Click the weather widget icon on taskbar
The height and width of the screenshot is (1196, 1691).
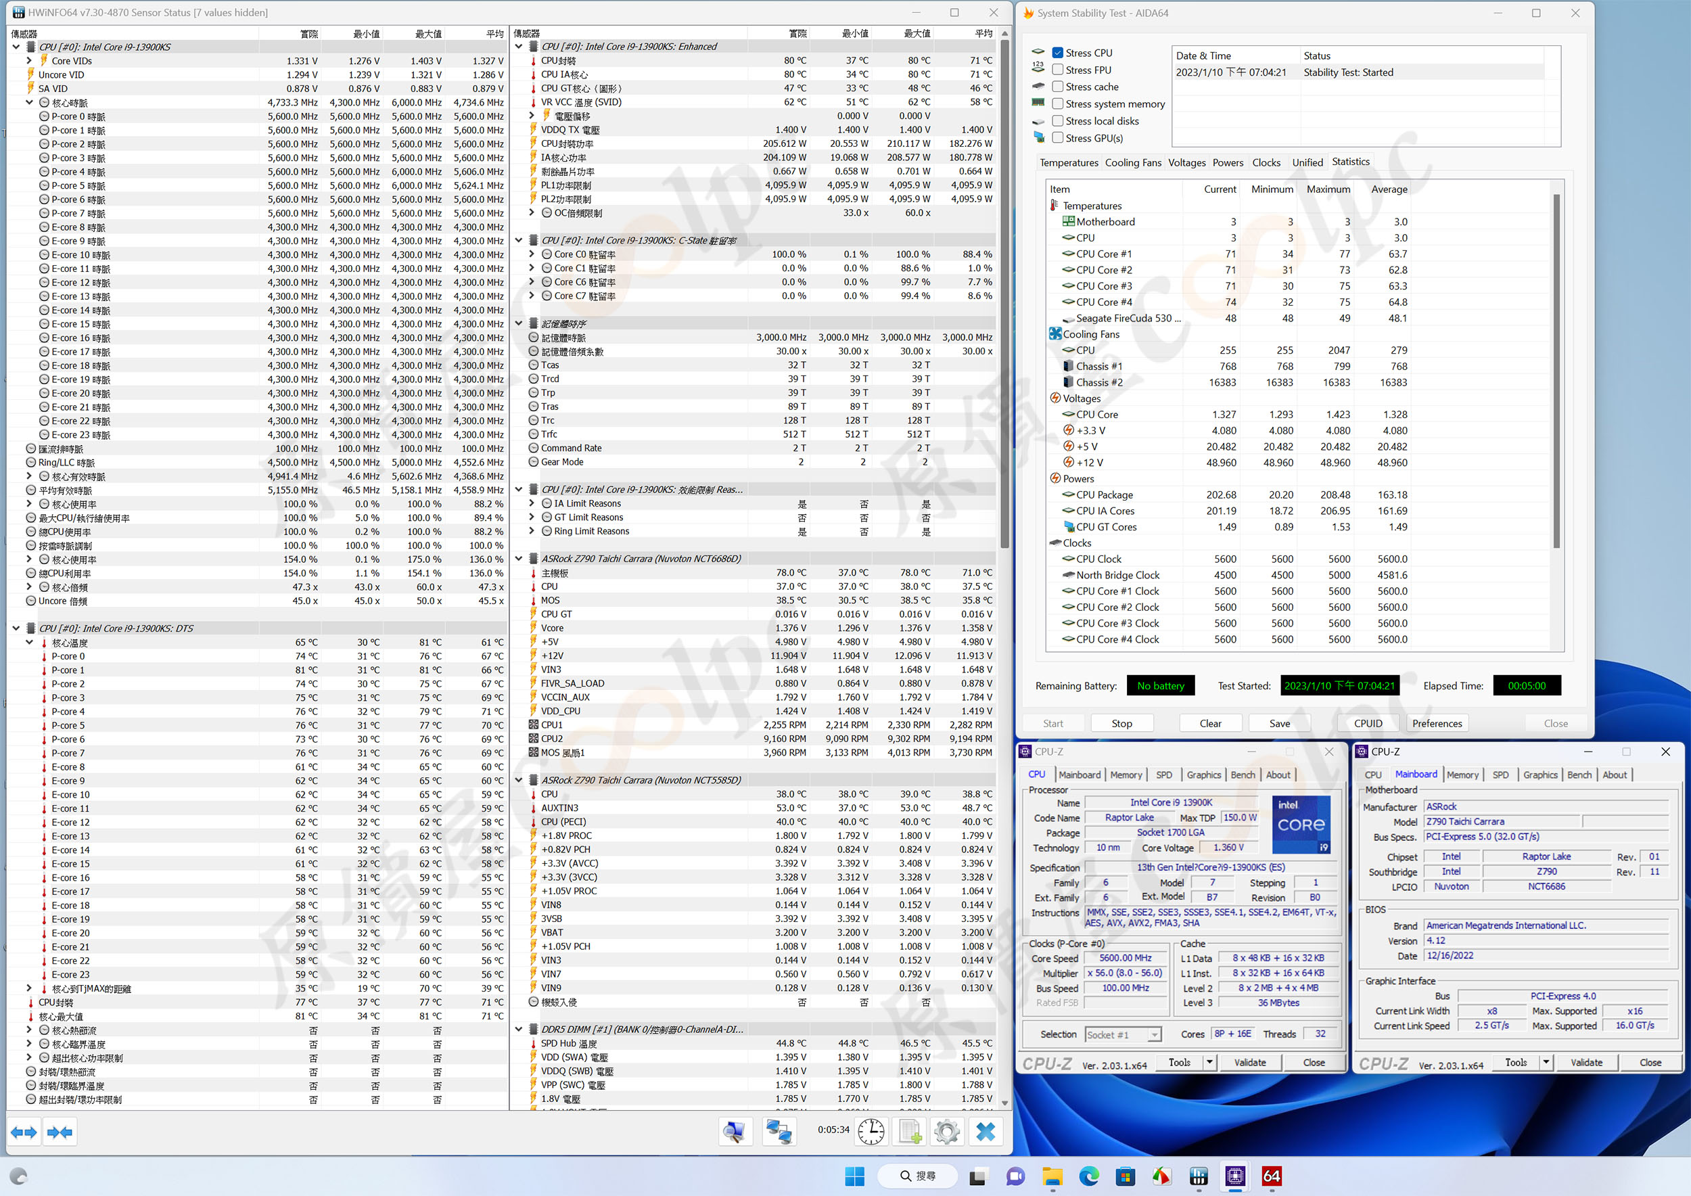[x=19, y=1176]
